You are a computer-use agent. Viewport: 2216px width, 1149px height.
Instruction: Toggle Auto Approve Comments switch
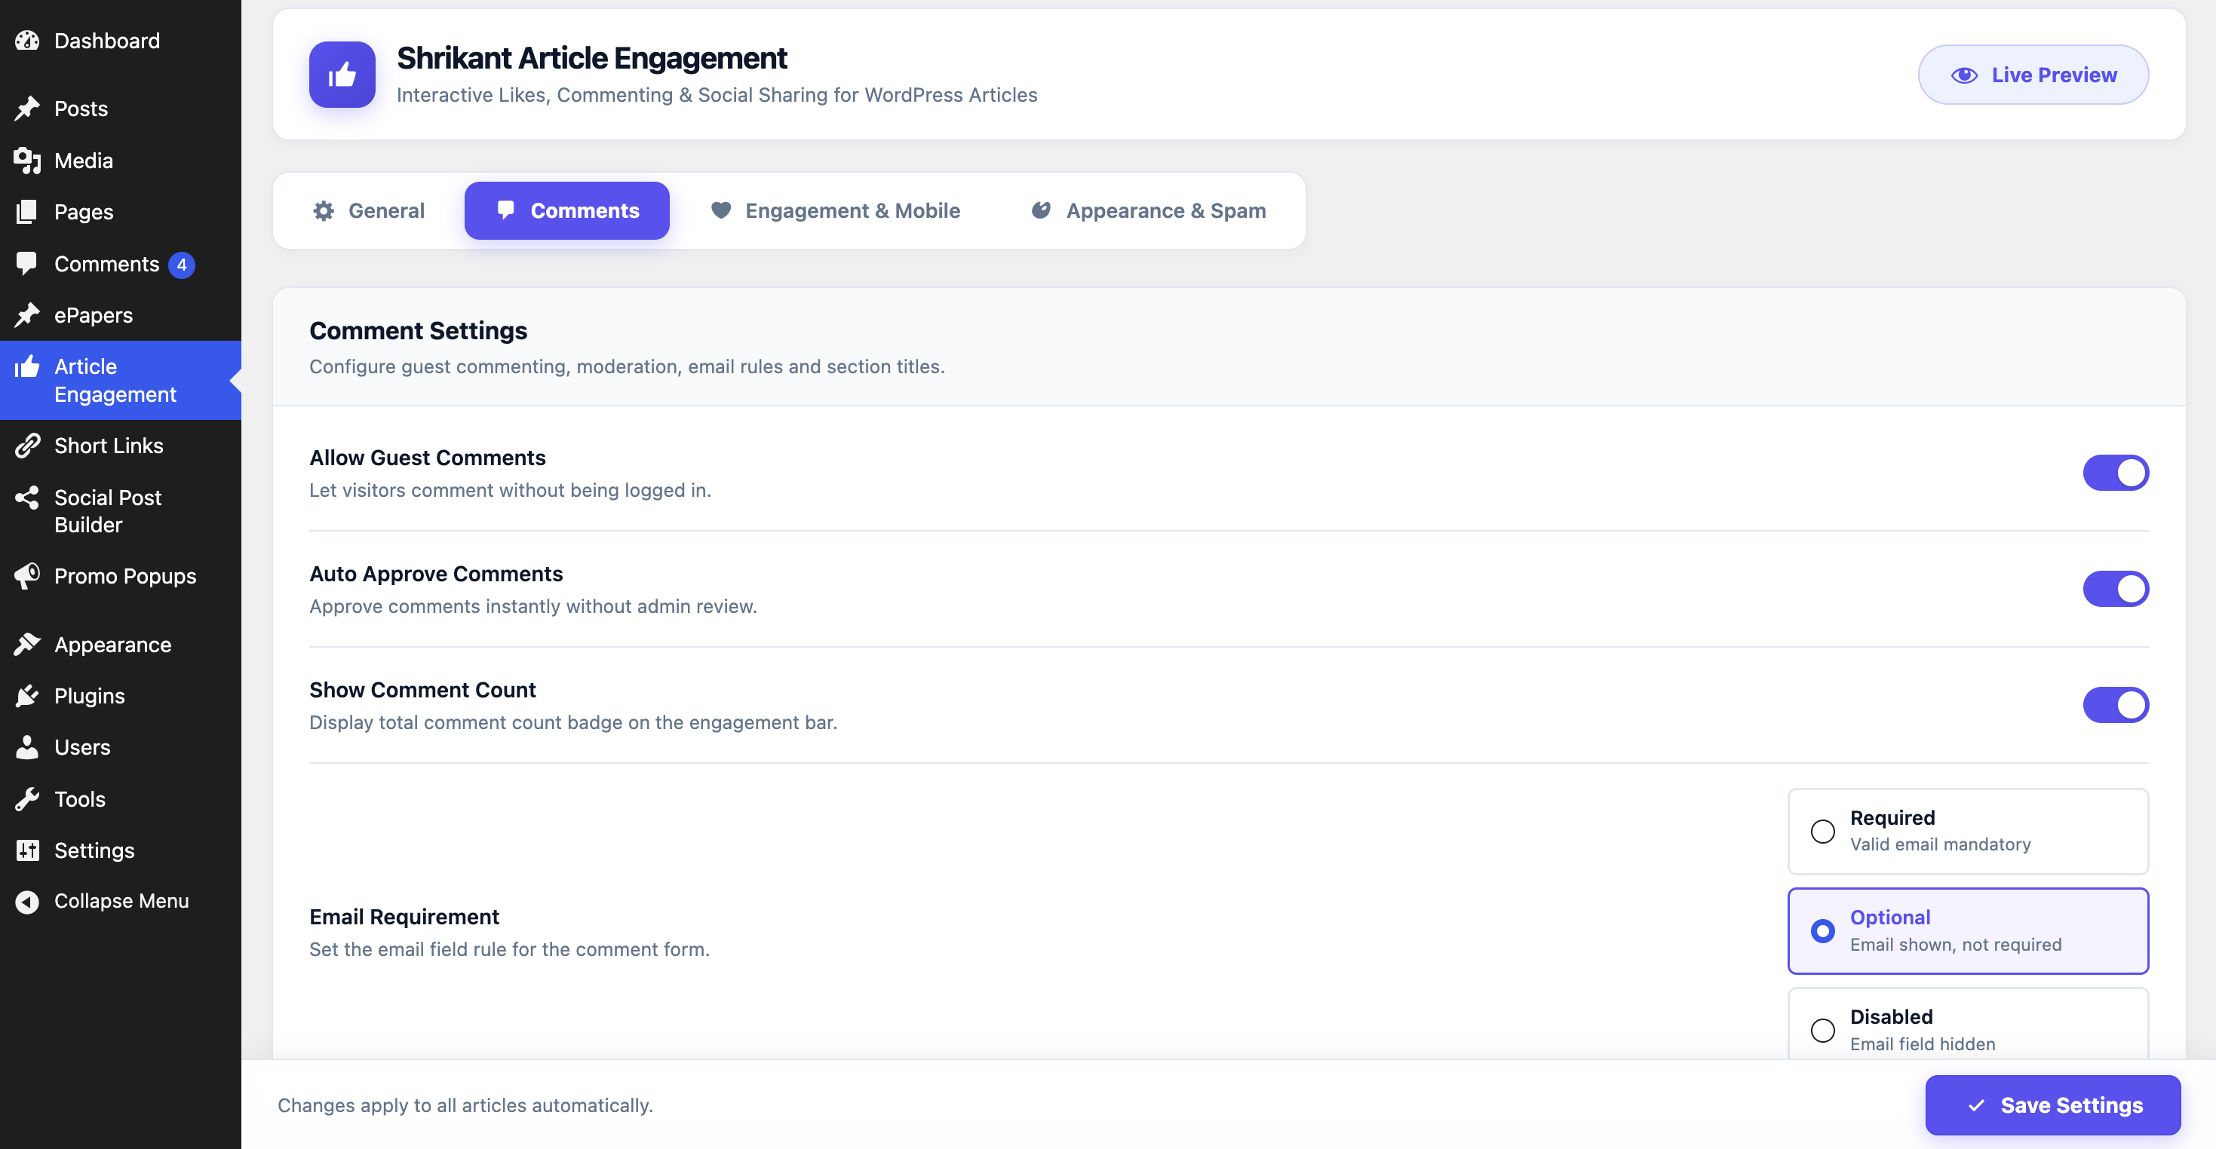[2116, 589]
